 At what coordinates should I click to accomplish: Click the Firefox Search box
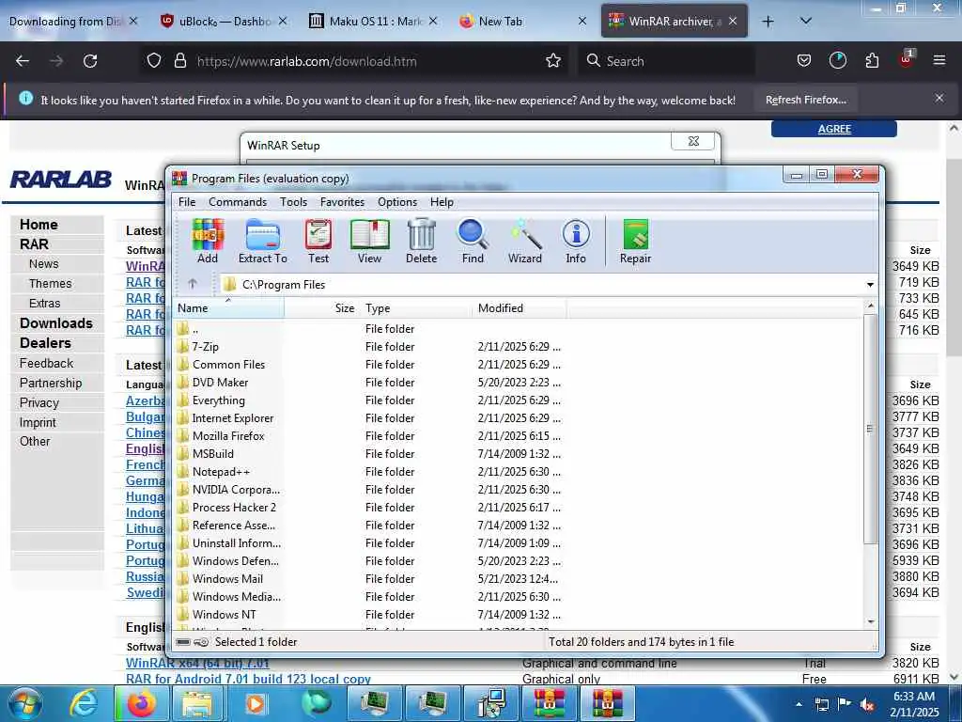pyautogui.click(x=667, y=61)
